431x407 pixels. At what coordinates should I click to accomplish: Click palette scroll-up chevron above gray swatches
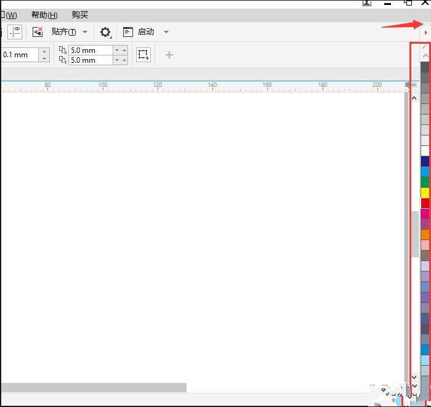tap(425, 56)
